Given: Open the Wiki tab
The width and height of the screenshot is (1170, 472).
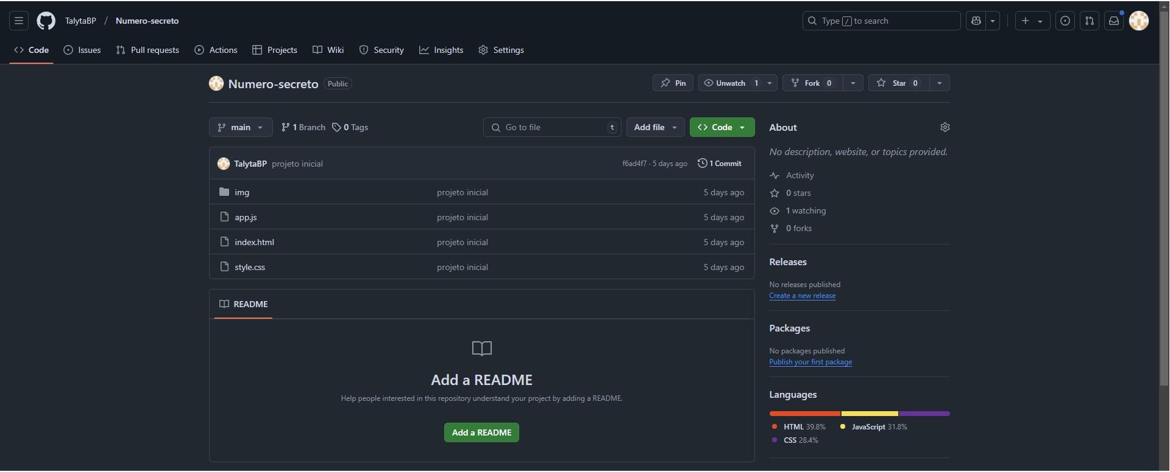Looking at the screenshot, I should click(x=328, y=50).
